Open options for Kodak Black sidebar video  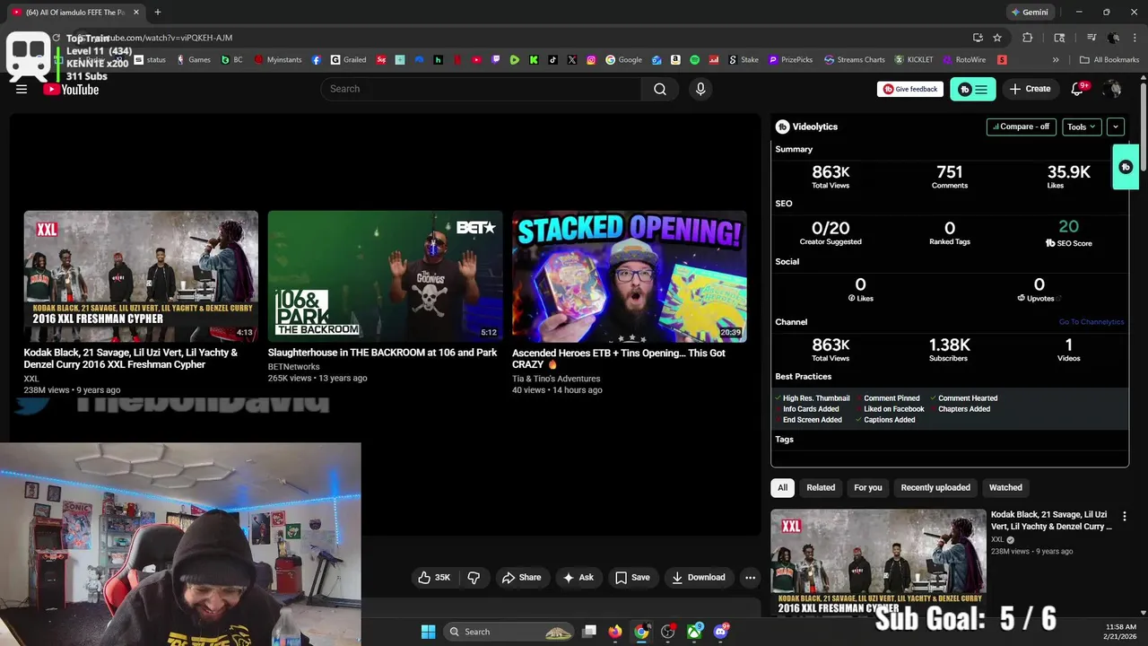point(1125,516)
